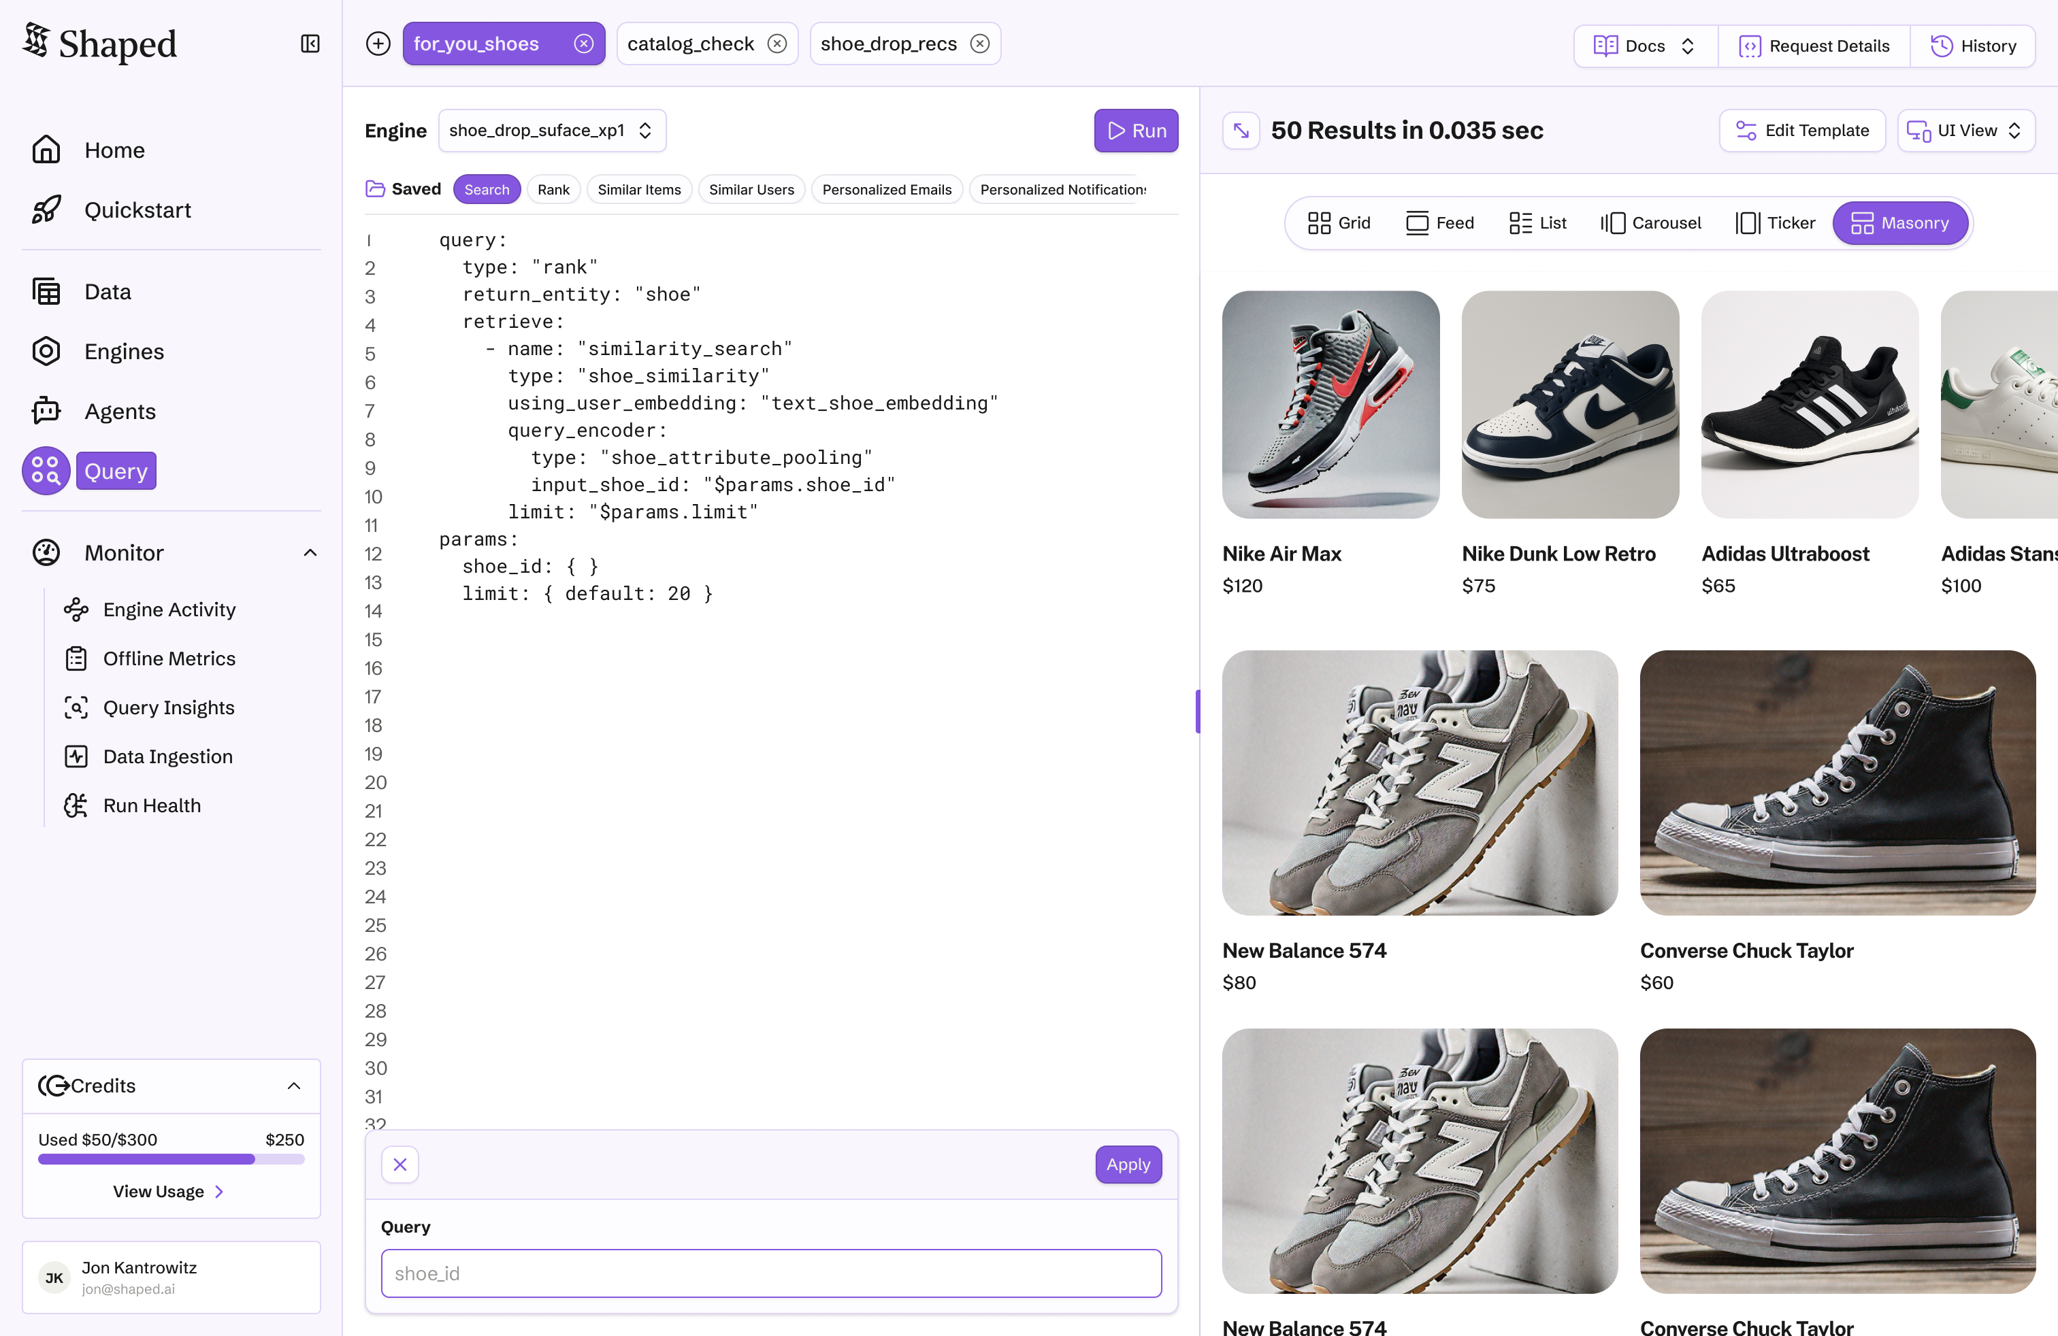Click the Quickstart rocket icon

coord(46,210)
